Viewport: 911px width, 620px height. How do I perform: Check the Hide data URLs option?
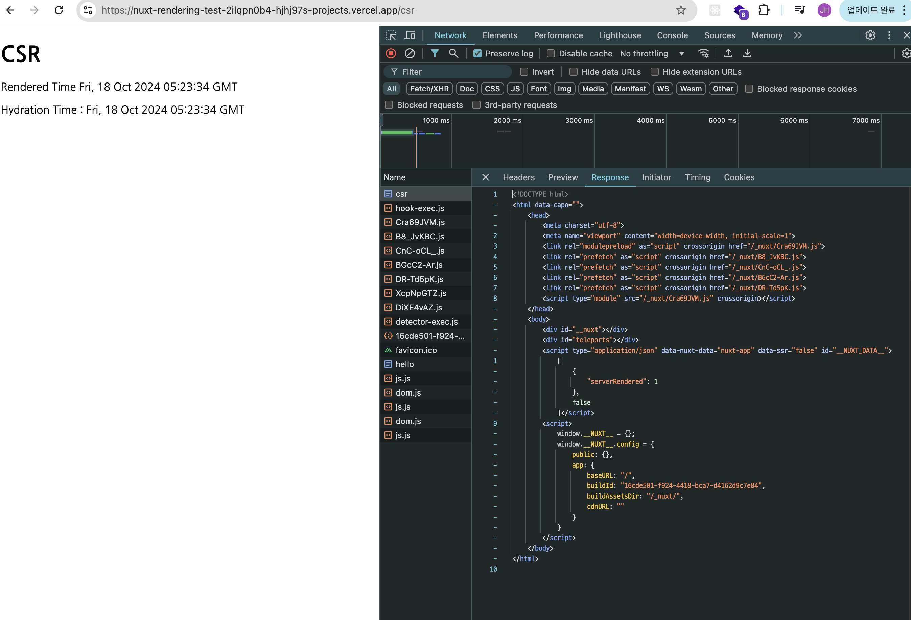tap(574, 72)
